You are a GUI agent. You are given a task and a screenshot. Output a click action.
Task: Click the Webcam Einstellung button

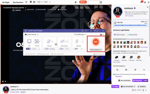[x=52, y=49]
